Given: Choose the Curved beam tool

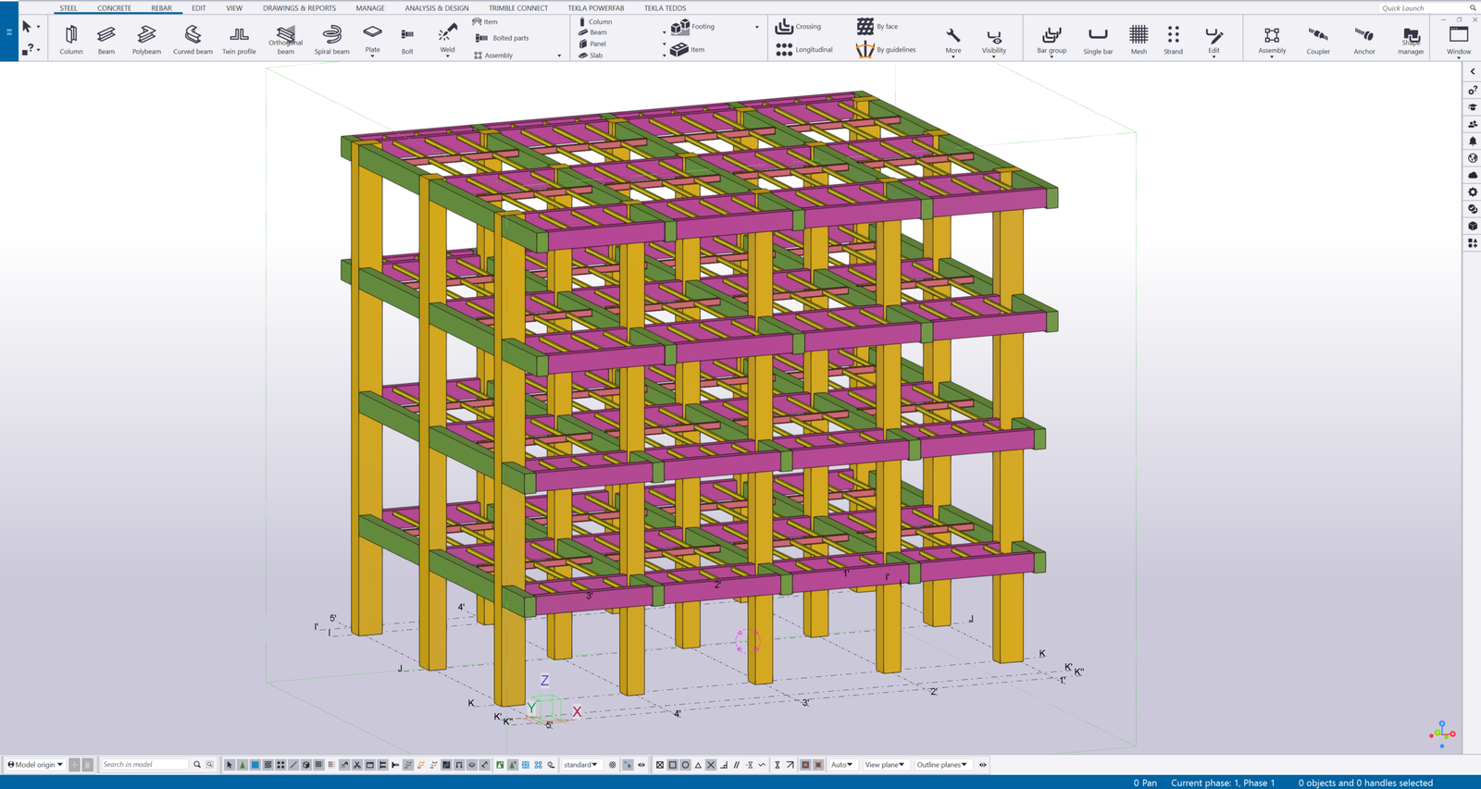Looking at the screenshot, I should [x=193, y=38].
